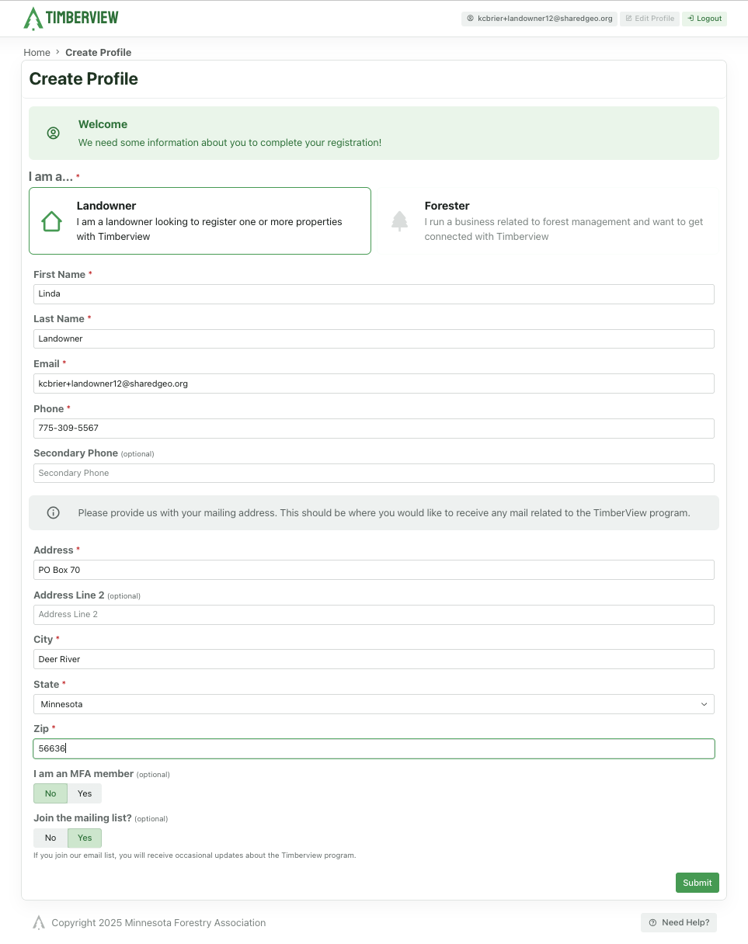Click the Timberview tree logo
Viewport: 748px width, 944px height.
tap(33, 18)
